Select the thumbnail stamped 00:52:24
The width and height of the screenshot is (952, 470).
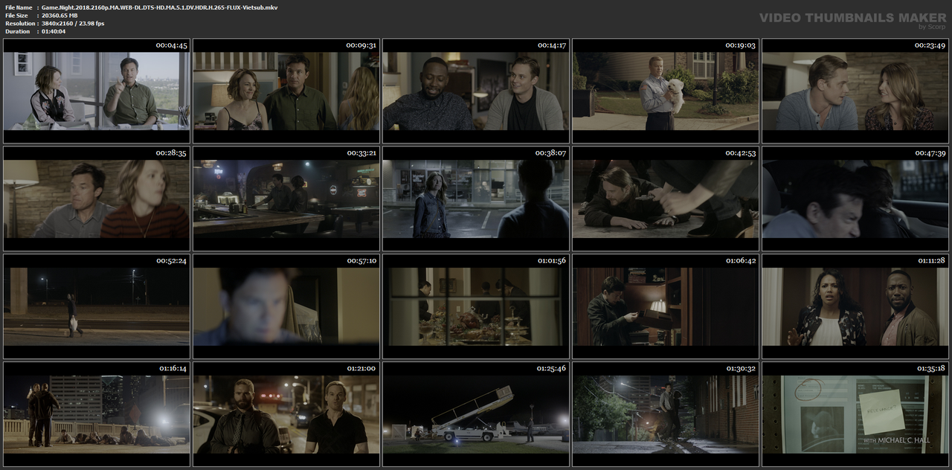point(97,306)
